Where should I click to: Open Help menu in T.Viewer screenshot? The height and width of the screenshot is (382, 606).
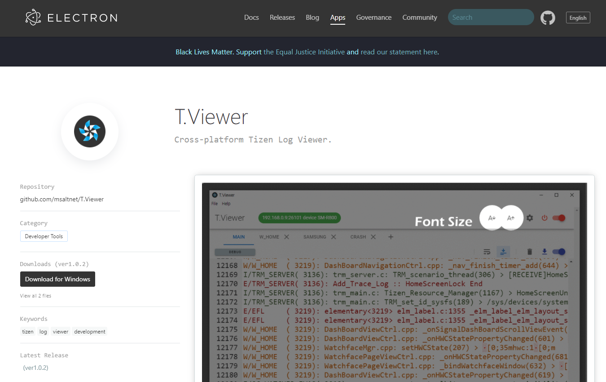226,204
